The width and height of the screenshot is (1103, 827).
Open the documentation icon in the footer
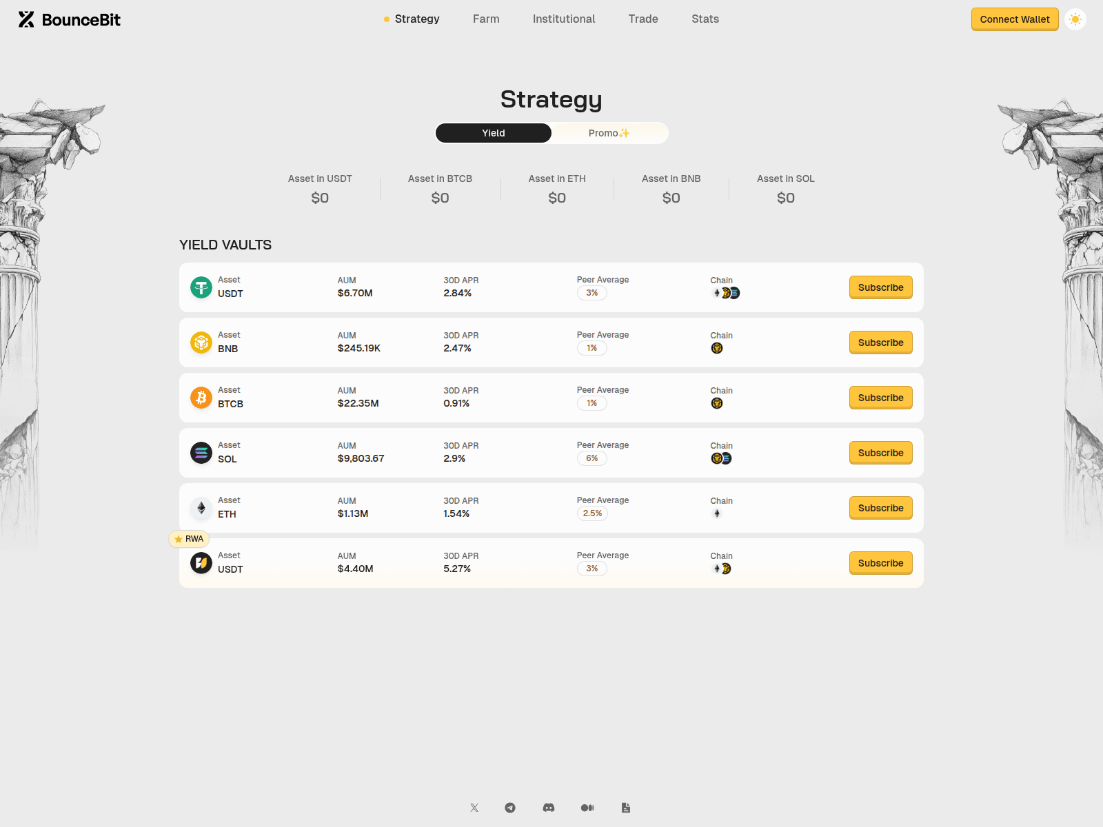point(626,807)
